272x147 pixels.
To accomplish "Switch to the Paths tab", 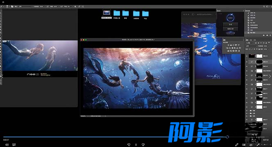I will (255, 40).
